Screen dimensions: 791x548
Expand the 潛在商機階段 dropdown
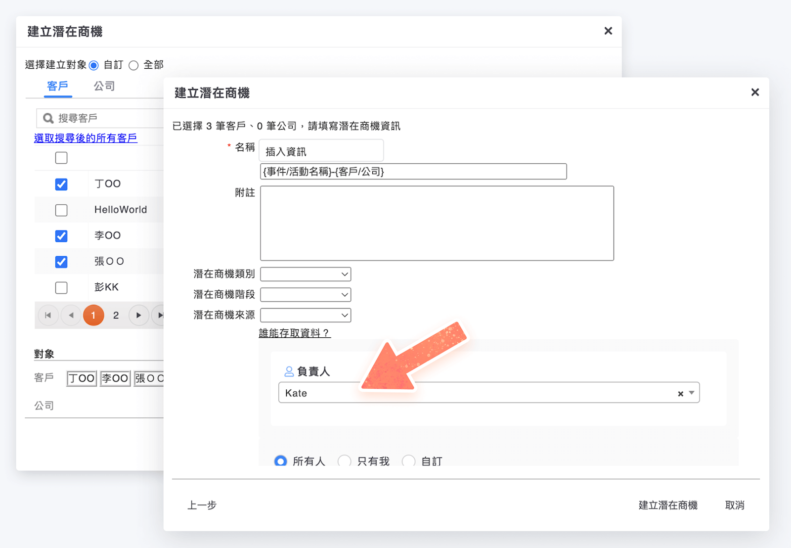point(306,295)
